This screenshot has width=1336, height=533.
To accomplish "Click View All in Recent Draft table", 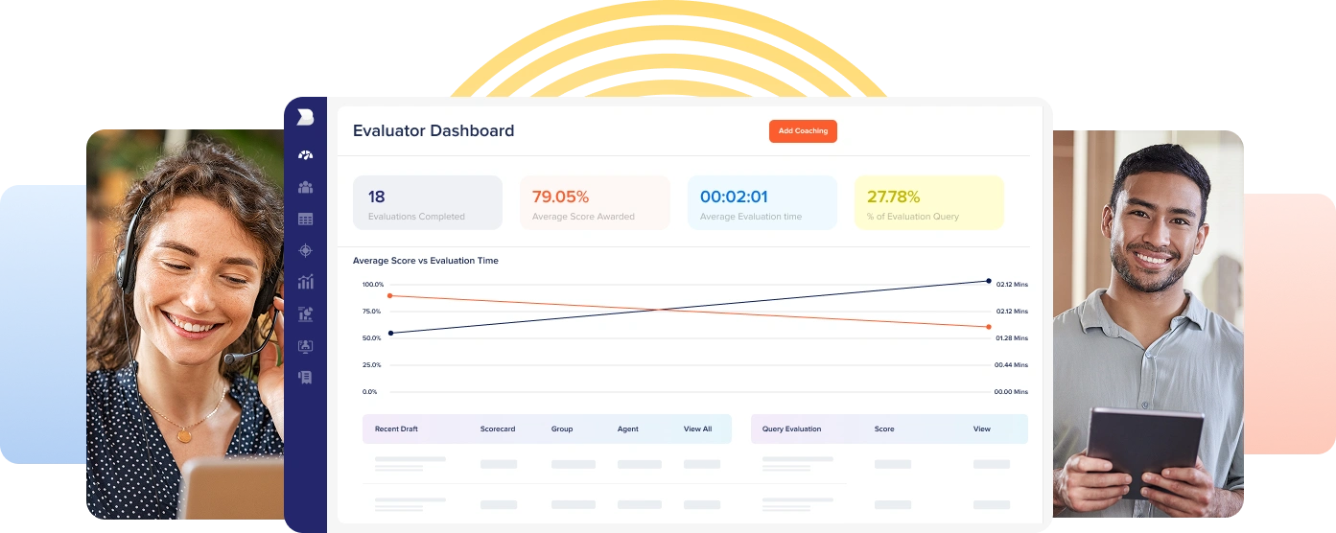I will (x=697, y=429).
